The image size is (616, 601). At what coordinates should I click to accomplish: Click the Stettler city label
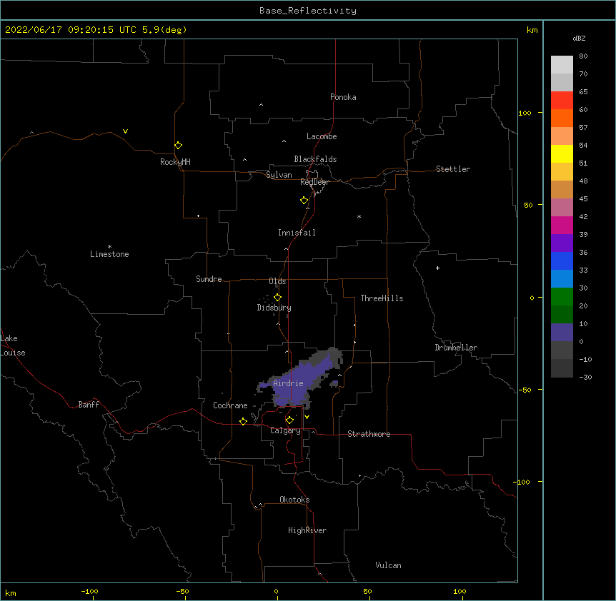tap(453, 169)
